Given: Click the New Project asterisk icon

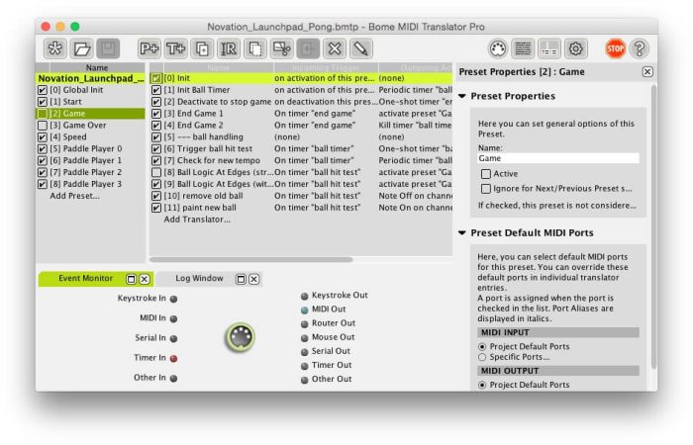Looking at the screenshot, I should pyautogui.click(x=55, y=48).
